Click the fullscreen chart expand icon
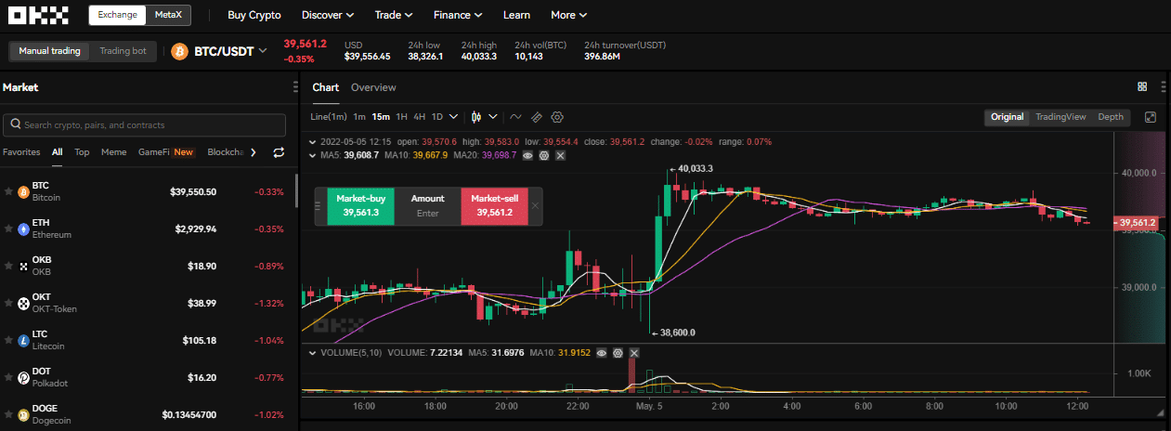Viewport: 1171px width, 431px height. point(1151,117)
